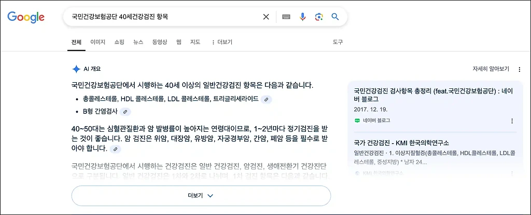Switch to the 쇼핑 tab
The image size is (531, 215).
[119, 42]
